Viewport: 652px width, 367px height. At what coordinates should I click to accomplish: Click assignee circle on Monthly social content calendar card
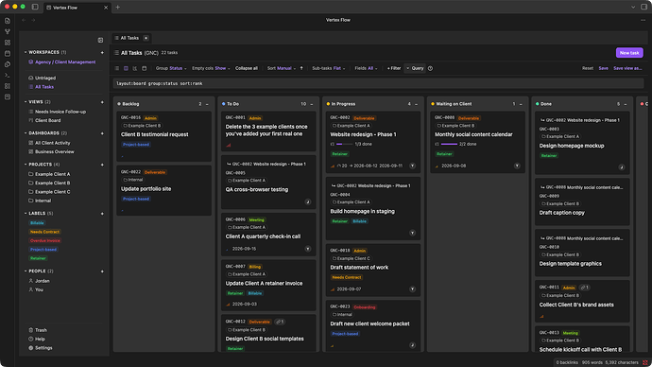point(517,166)
